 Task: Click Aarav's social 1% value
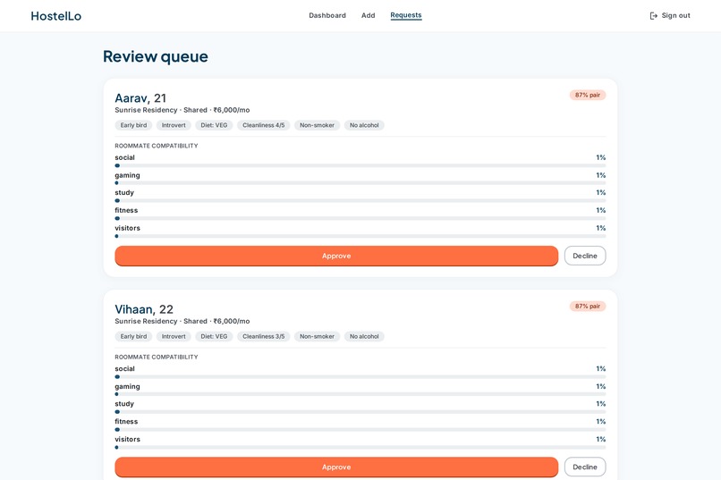601,157
